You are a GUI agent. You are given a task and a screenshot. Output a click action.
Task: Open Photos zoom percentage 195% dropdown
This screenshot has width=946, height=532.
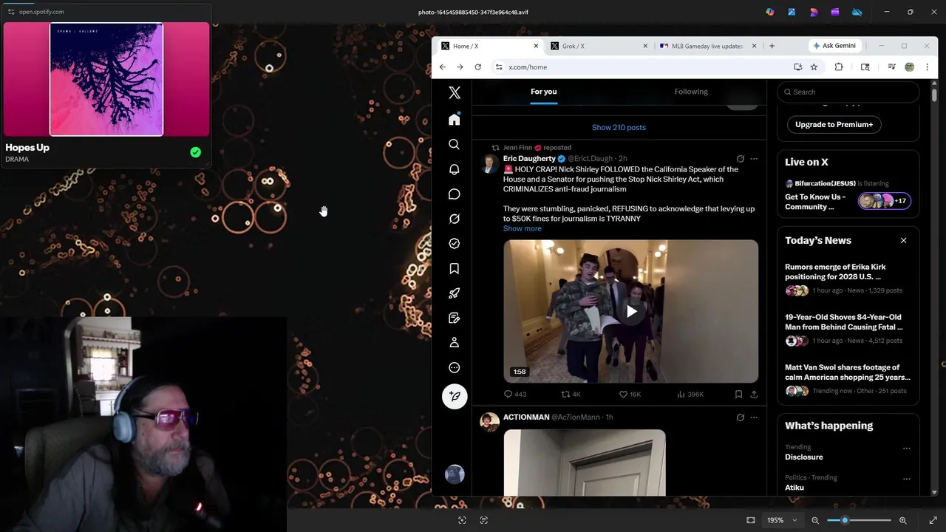pyautogui.click(x=781, y=520)
